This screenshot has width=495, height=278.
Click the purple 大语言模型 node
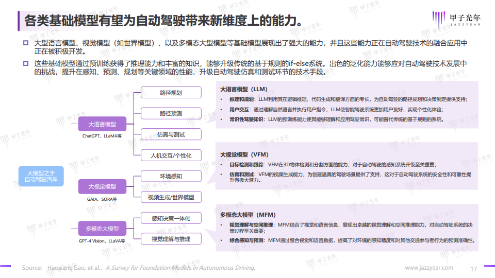pos(102,124)
